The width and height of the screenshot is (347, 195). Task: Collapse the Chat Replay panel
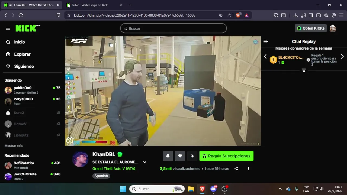[x=266, y=41]
